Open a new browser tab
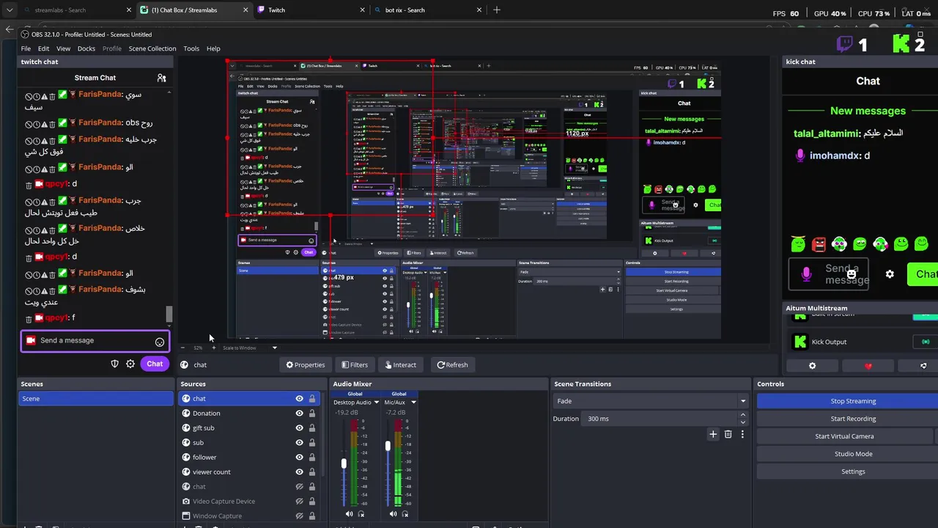The height and width of the screenshot is (528, 938). [x=497, y=10]
